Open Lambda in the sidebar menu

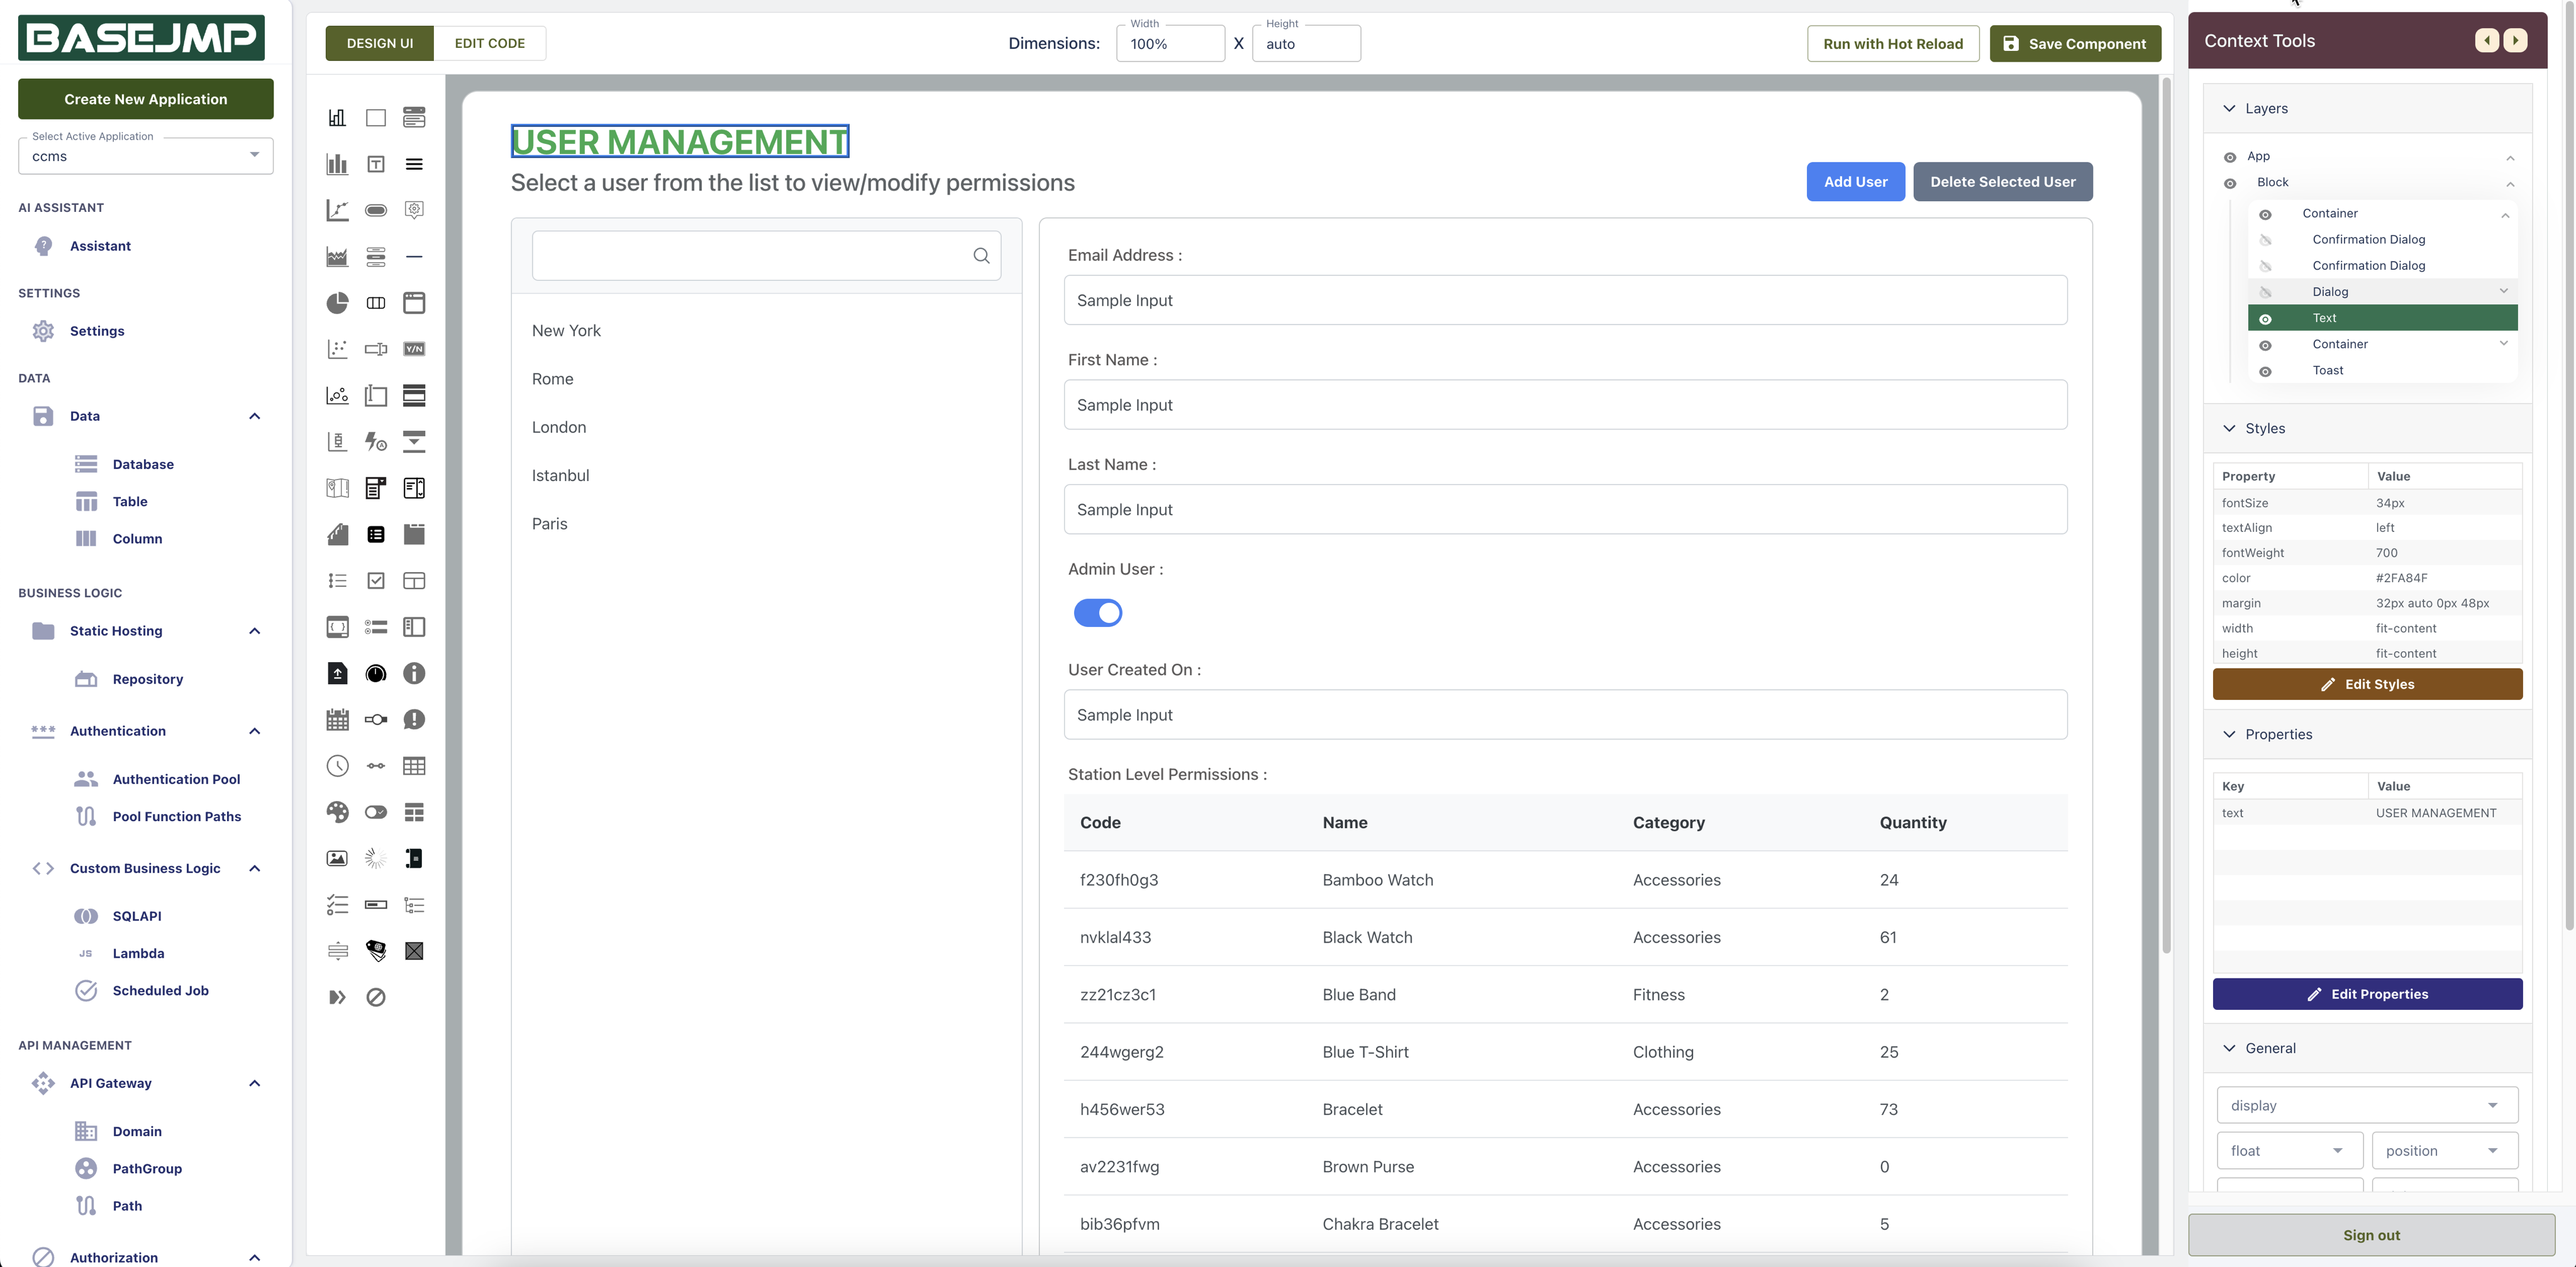138,953
